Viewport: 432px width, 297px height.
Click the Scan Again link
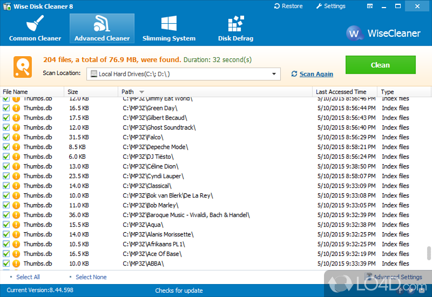(x=316, y=74)
